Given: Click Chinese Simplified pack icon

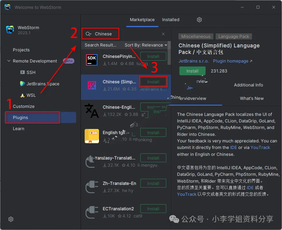Looking at the screenshot, I should point(92,85).
